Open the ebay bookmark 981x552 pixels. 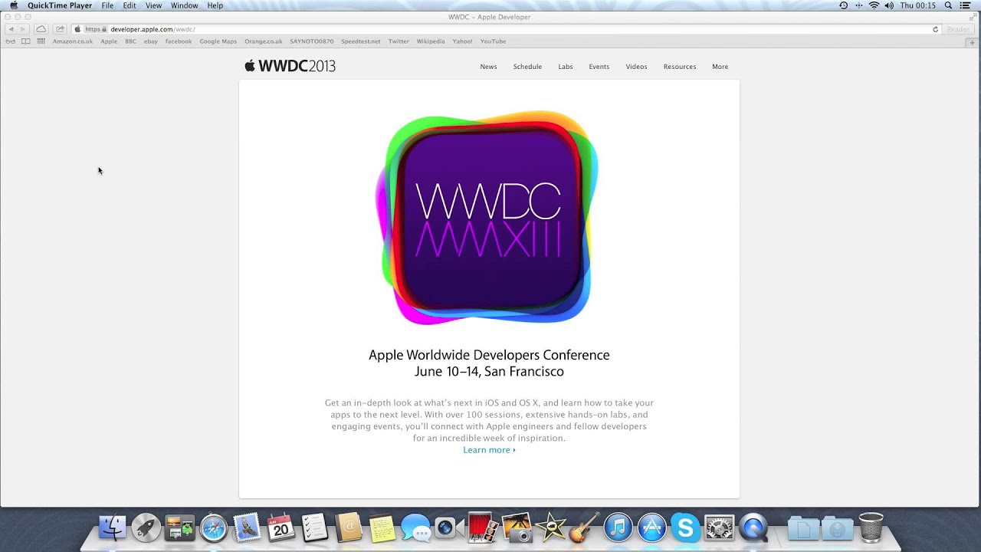point(151,41)
